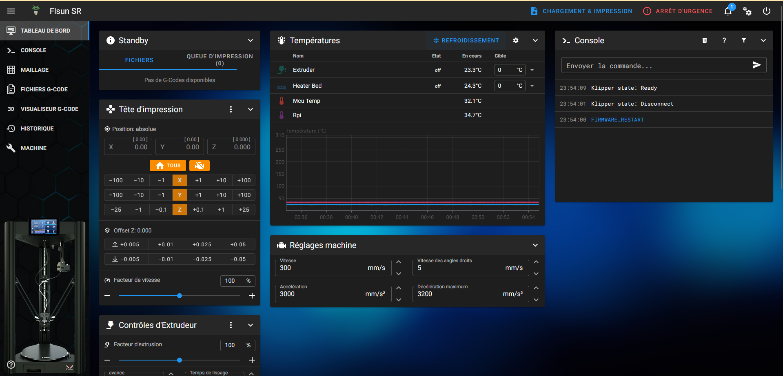
Task: Switch to Queue d'impression tab
Action: click(x=220, y=60)
